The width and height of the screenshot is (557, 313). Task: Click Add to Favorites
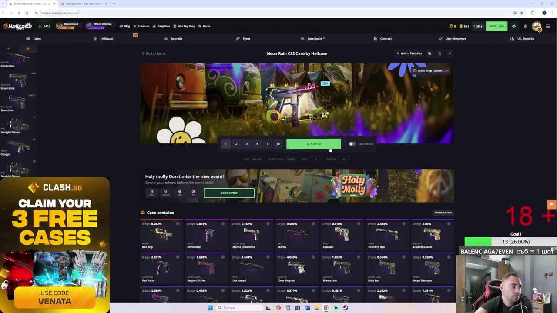click(409, 53)
